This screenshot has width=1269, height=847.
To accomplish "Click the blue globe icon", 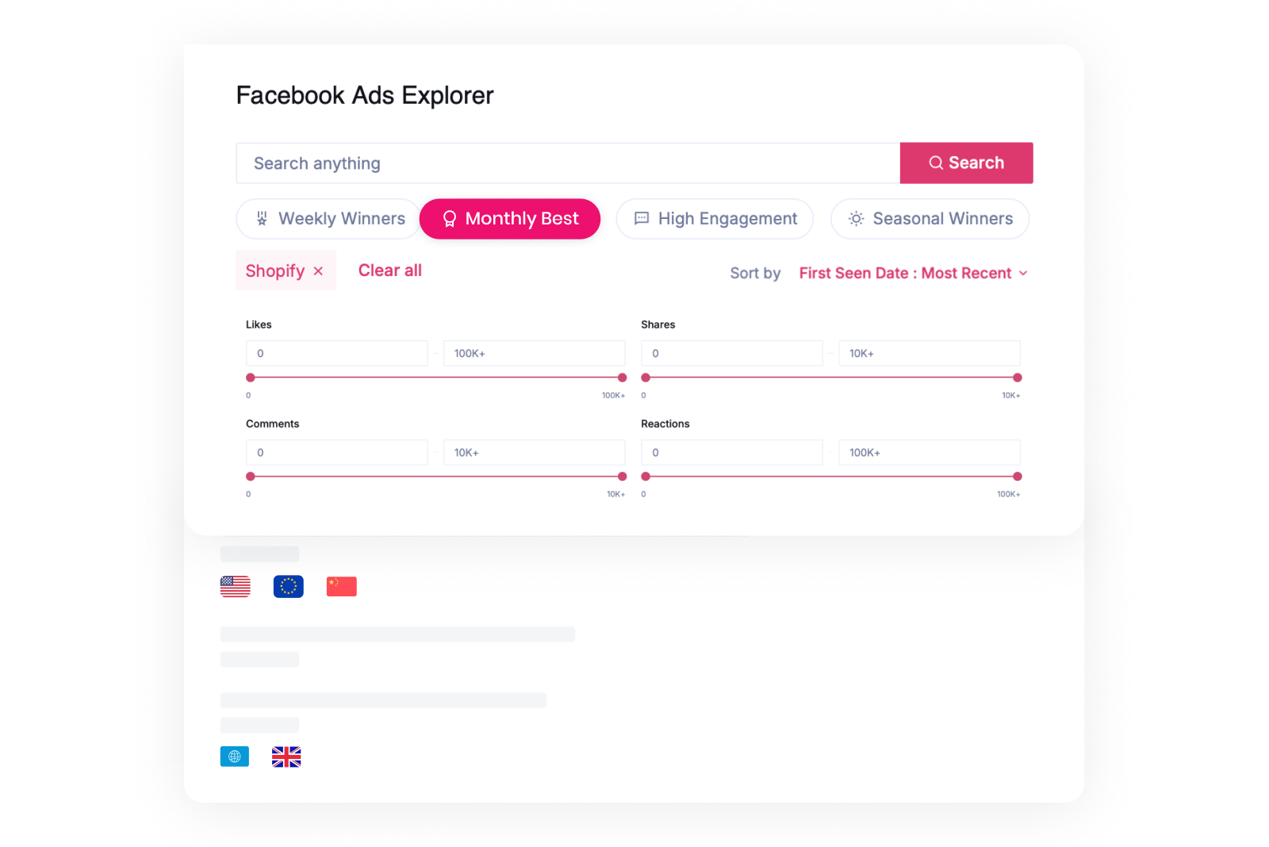I will click(x=234, y=757).
